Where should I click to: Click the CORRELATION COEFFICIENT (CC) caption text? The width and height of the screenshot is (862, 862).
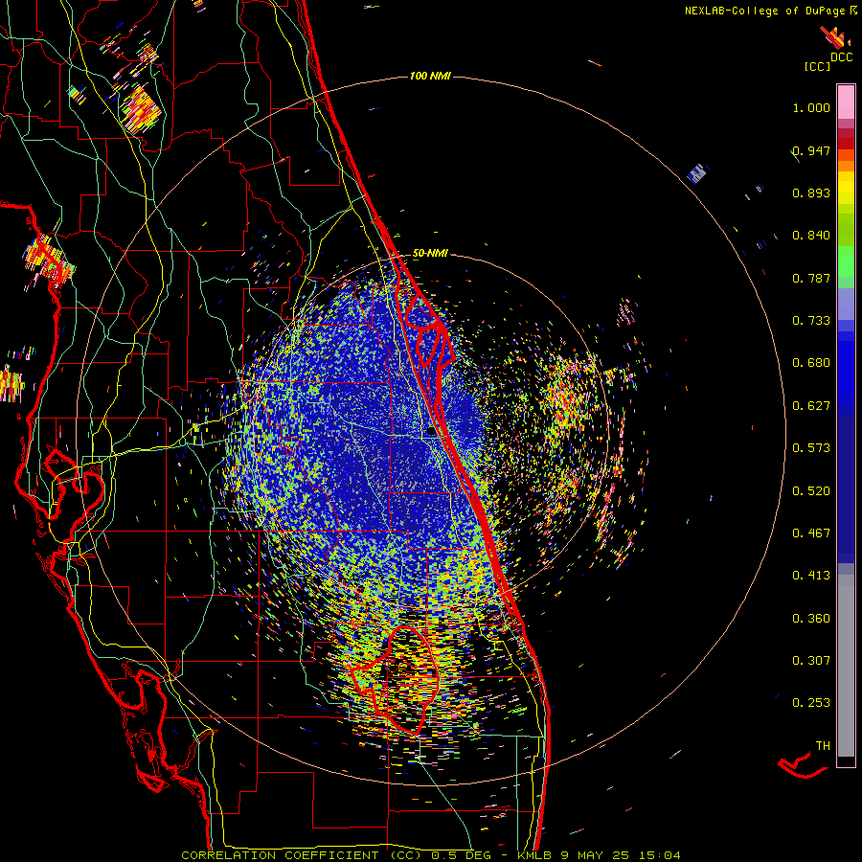tap(302, 855)
